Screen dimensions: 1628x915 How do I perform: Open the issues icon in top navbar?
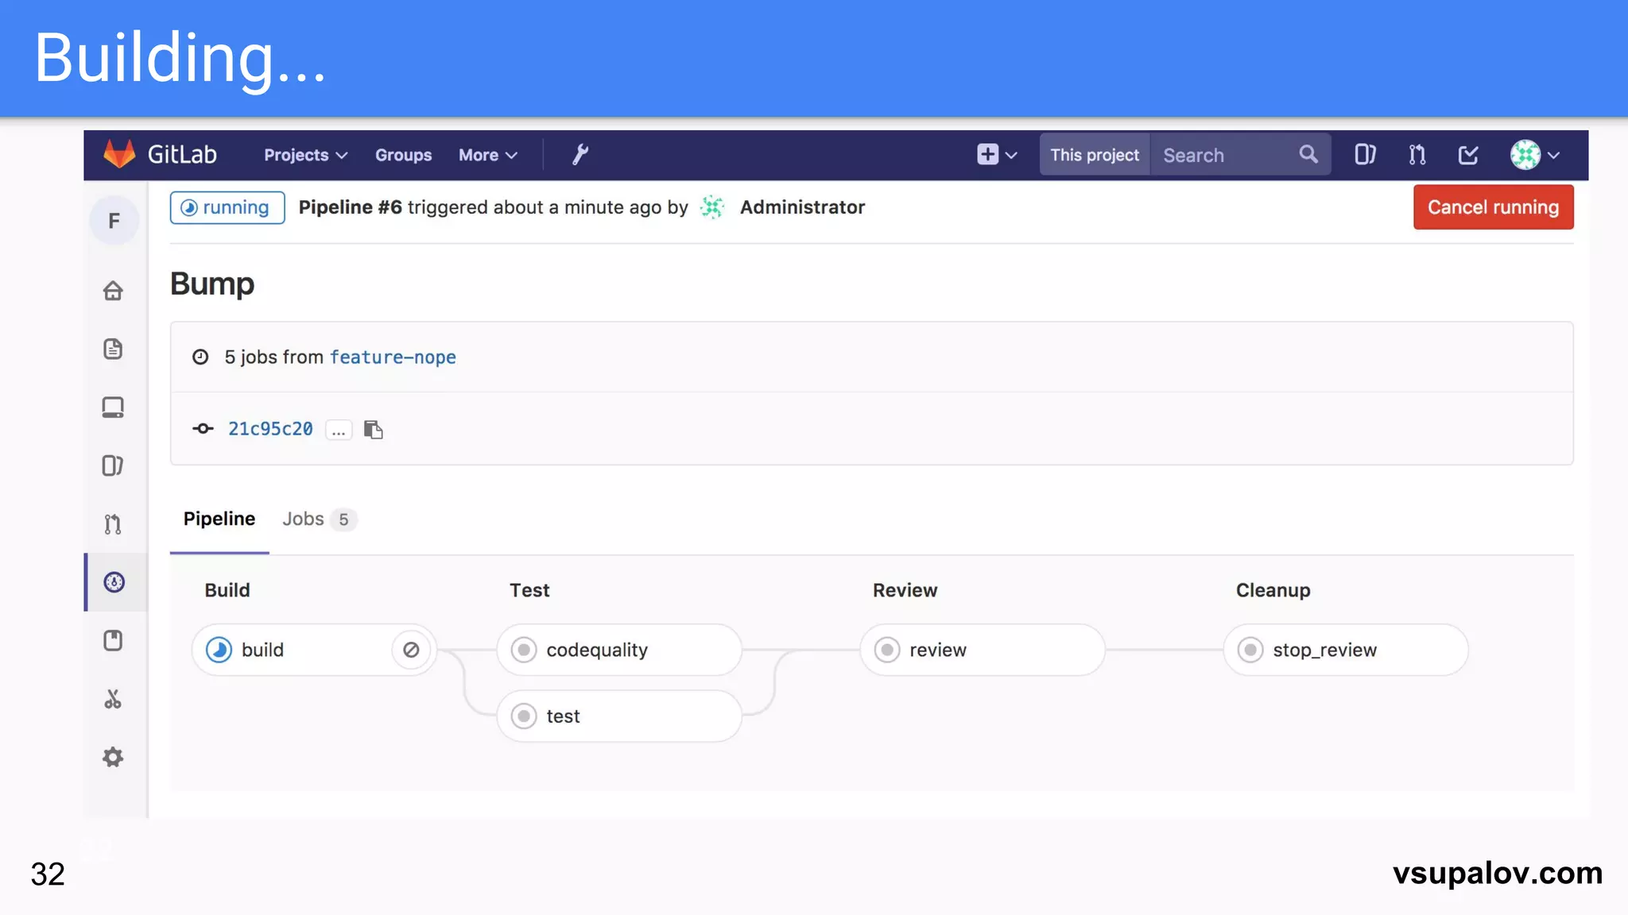pyautogui.click(x=1364, y=154)
